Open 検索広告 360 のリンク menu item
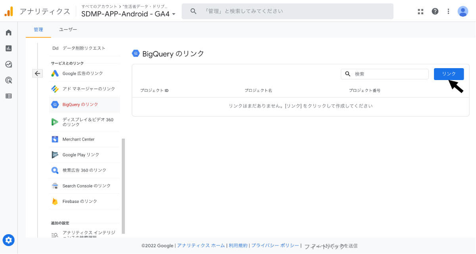Image resolution: width=476 pixels, height=254 pixels. click(x=84, y=170)
